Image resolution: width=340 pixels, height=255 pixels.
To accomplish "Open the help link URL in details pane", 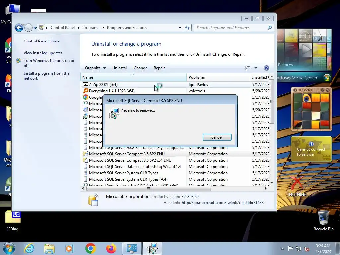I will pos(222,202).
